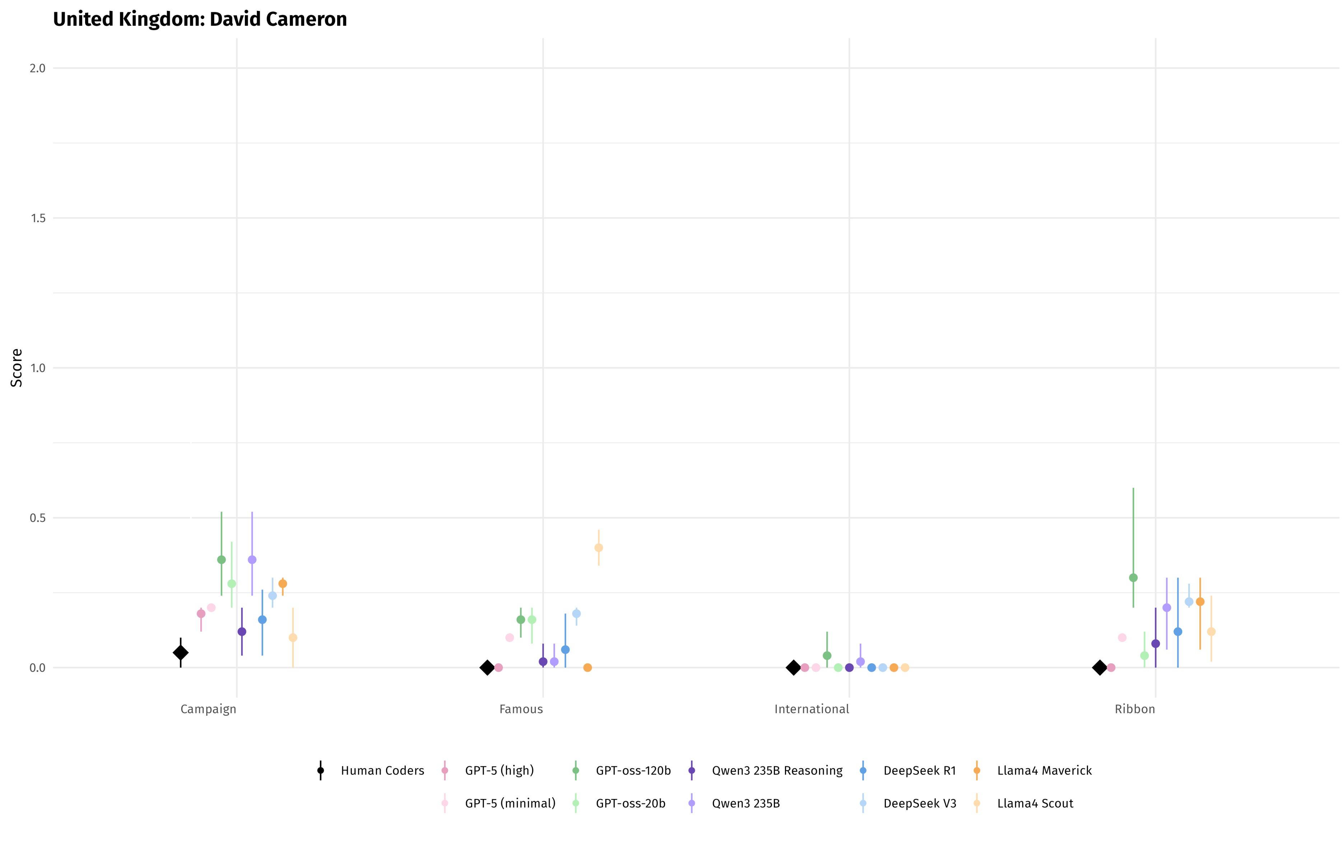Screen dimensions: 1343x851
Task: Select the Qwen3 235B Reasoning legend label
Action: [777, 771]
